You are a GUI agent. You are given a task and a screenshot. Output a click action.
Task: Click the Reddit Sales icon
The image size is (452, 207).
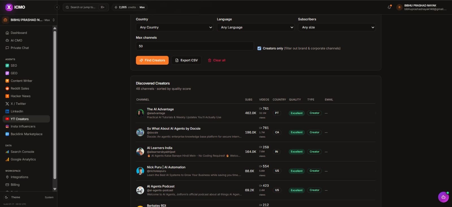(x=7, y=88)
